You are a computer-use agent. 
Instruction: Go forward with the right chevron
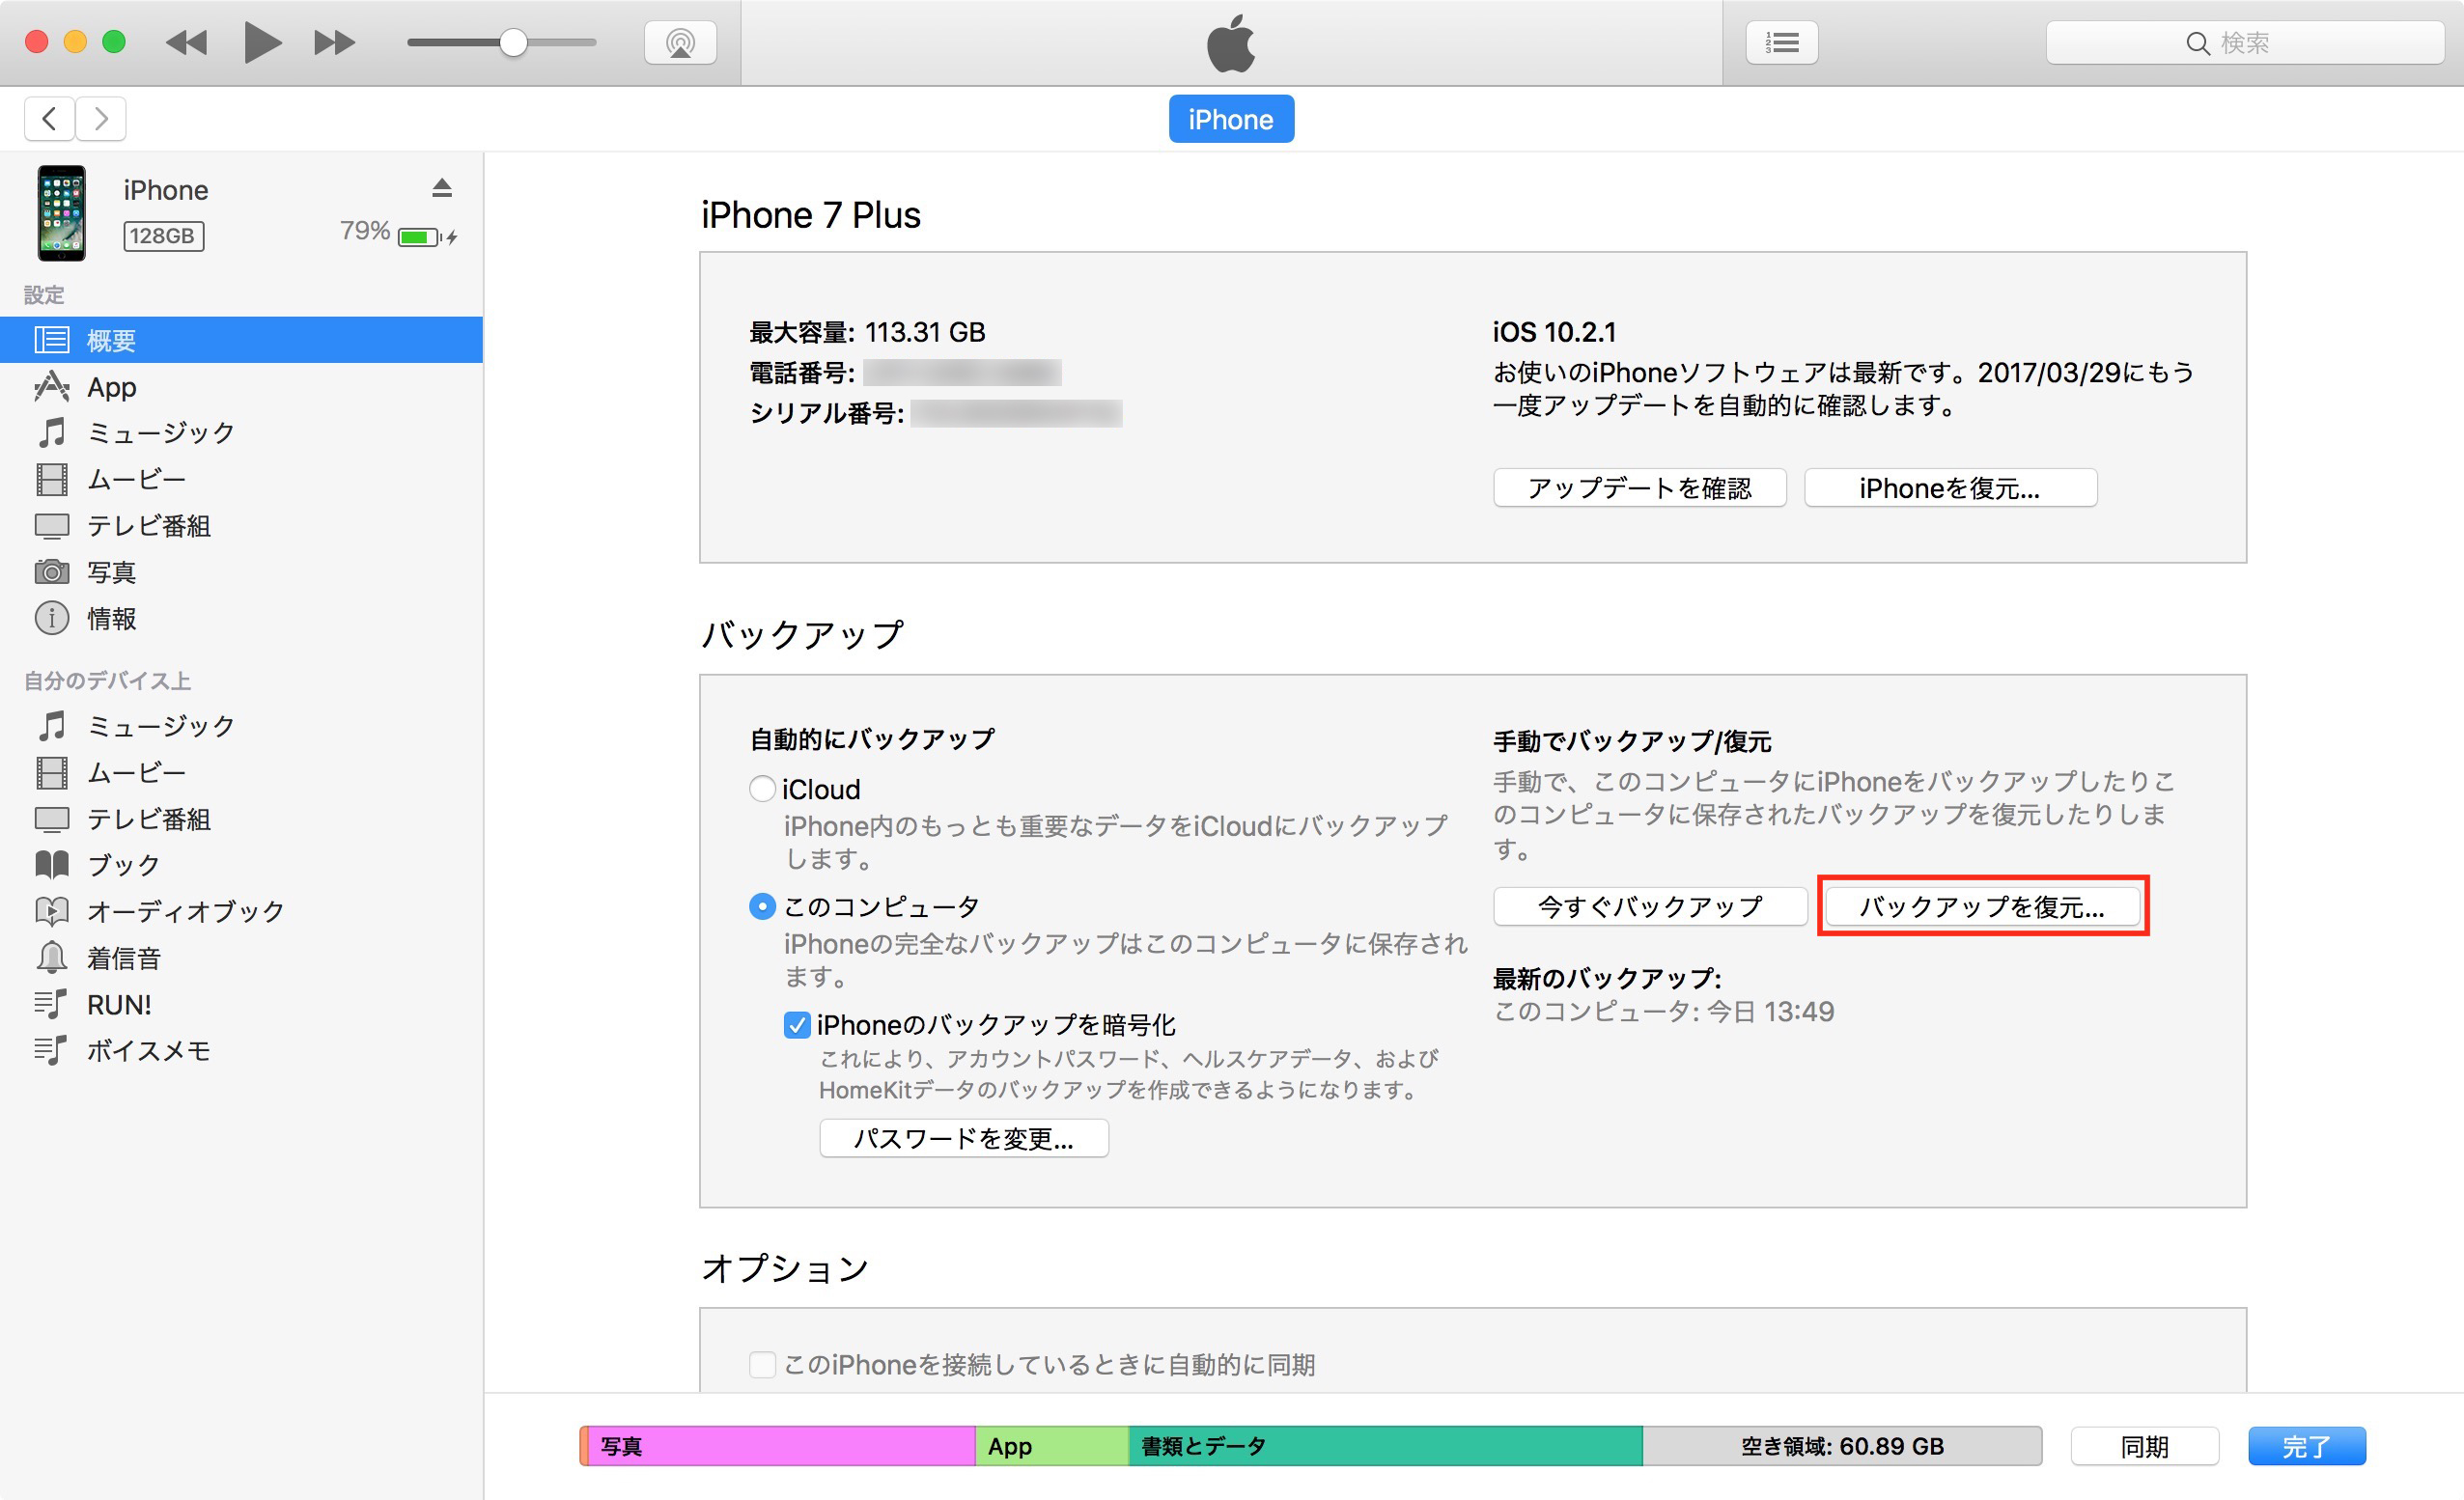pyautogui.click(x=101, y=119)
